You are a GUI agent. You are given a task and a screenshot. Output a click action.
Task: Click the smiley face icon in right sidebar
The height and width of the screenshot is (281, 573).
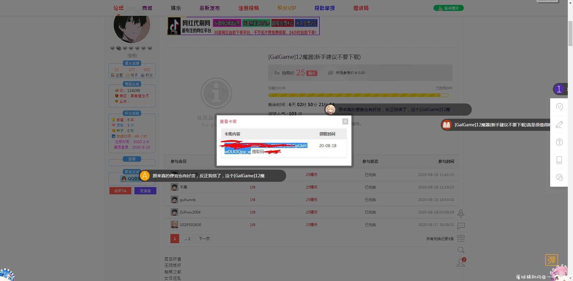pos(559,107)
